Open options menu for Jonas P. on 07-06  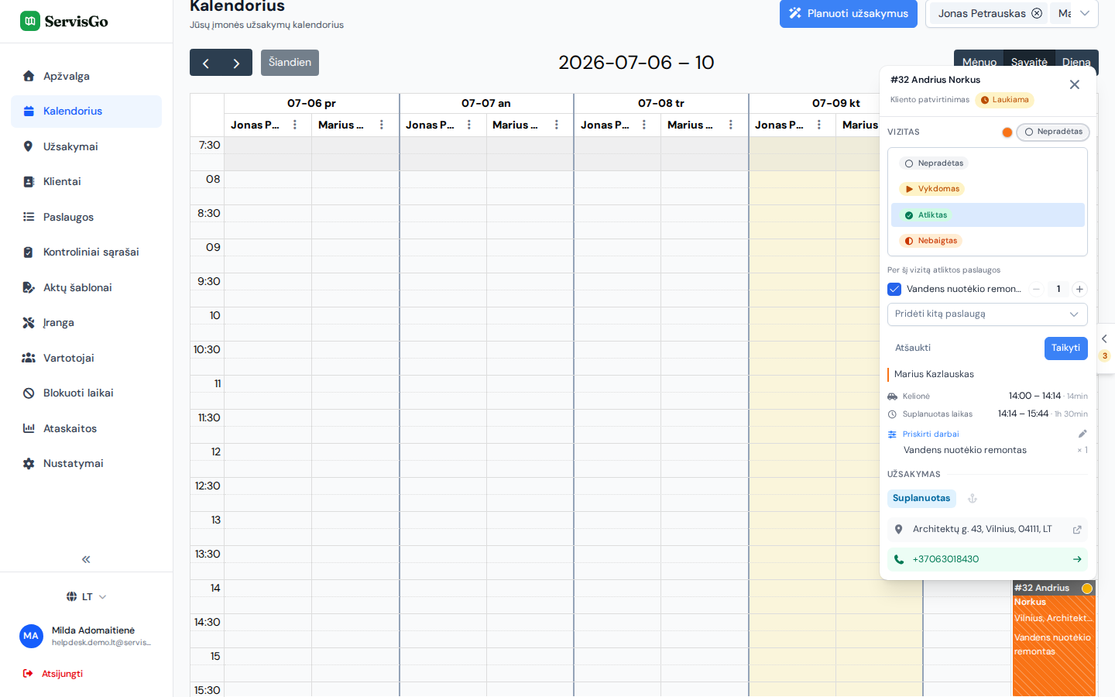pos(295,125)
